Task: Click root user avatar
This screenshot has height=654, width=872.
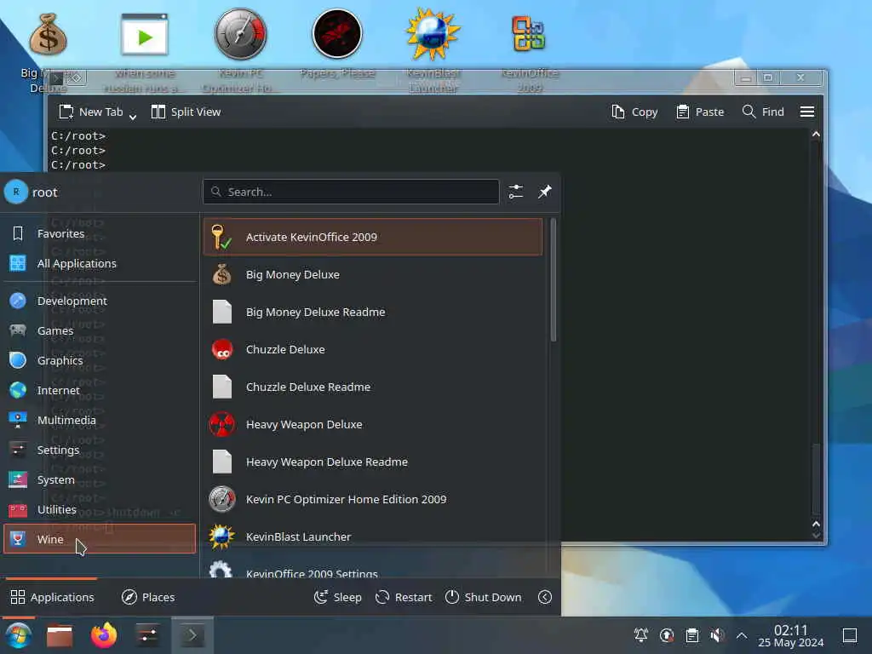Action: [15, 192]
